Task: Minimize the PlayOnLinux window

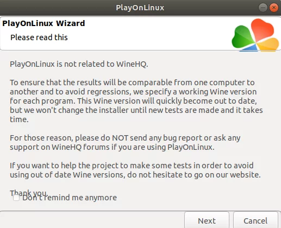Action: 263,8
